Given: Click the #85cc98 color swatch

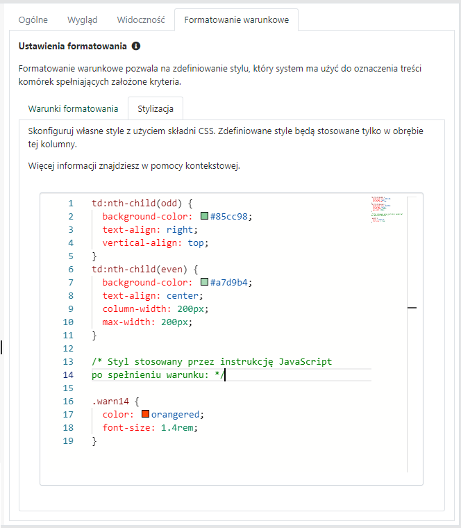Looking at the screenshot, I should pyautogui.click(x=204, y=216).
